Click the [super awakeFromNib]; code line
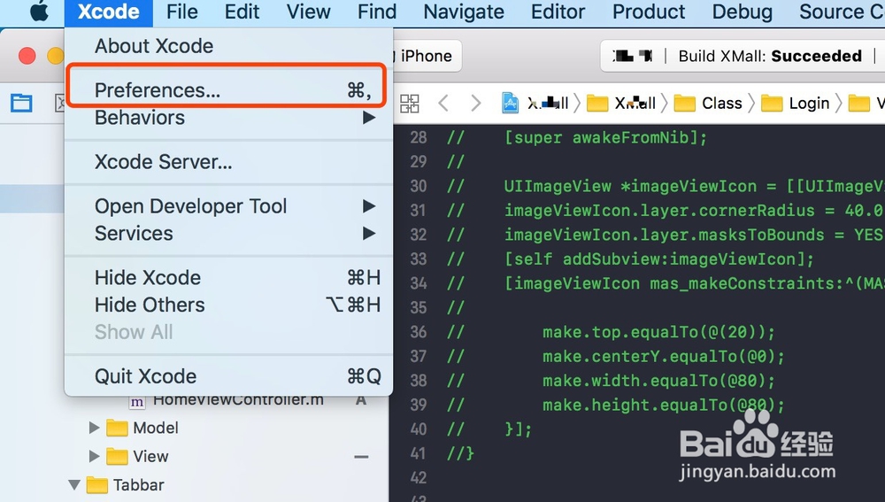 point(605,137)
